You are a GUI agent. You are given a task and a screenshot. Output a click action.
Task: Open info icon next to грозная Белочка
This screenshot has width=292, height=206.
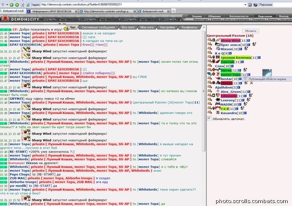tap(259, 58)
